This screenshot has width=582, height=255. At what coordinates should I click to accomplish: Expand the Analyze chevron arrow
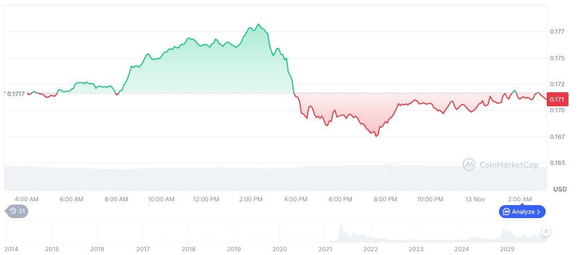tap(539, 212)
